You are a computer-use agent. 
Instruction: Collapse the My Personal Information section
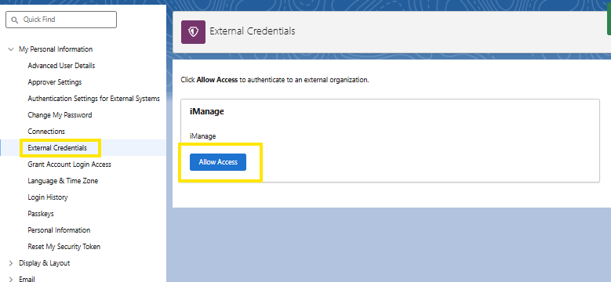pos(11,49)
